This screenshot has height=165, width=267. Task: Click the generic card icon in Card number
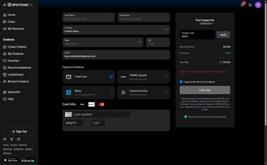[68, 114]
